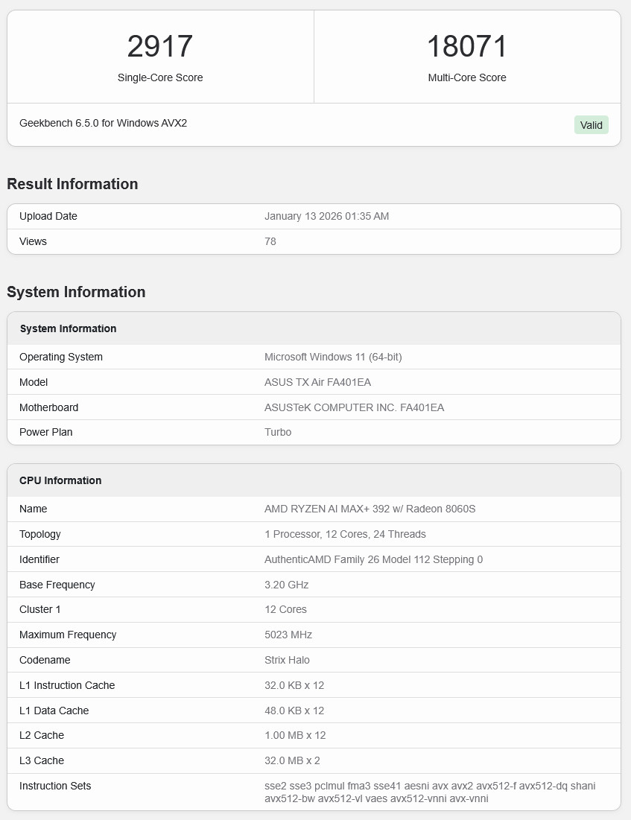Click the 5023 MHz maximum frequency value
Screen dimensions: 631x820
click(x=288, y=635)
